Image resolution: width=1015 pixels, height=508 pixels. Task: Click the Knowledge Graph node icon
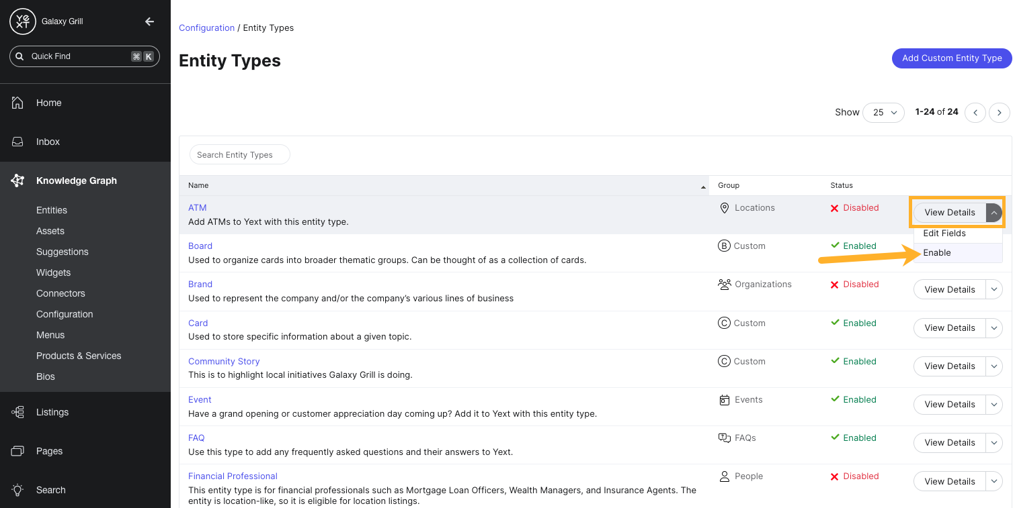pyautogui.click(x=18, y=181)
